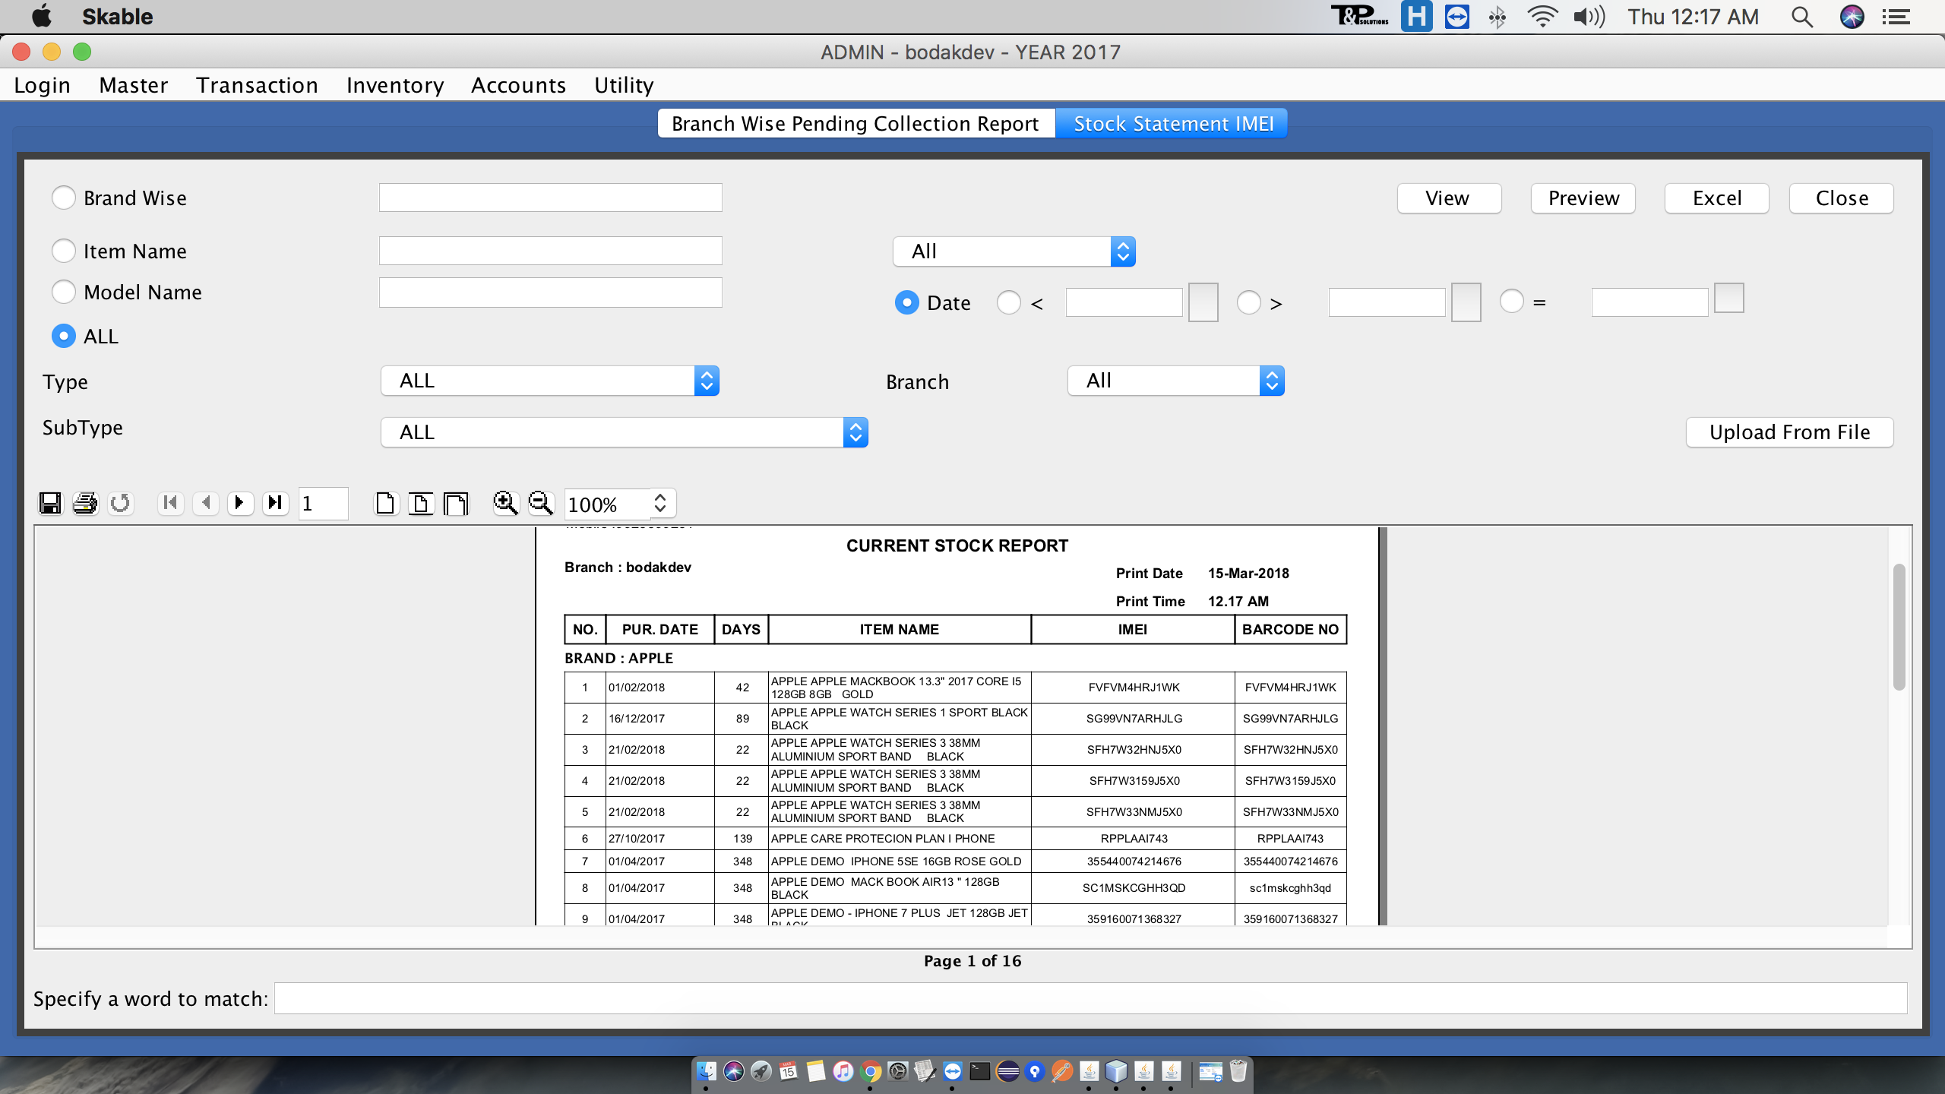
Task: Switch to Branch Wise Pending Collection Report tab
Action: click(856, 123)
